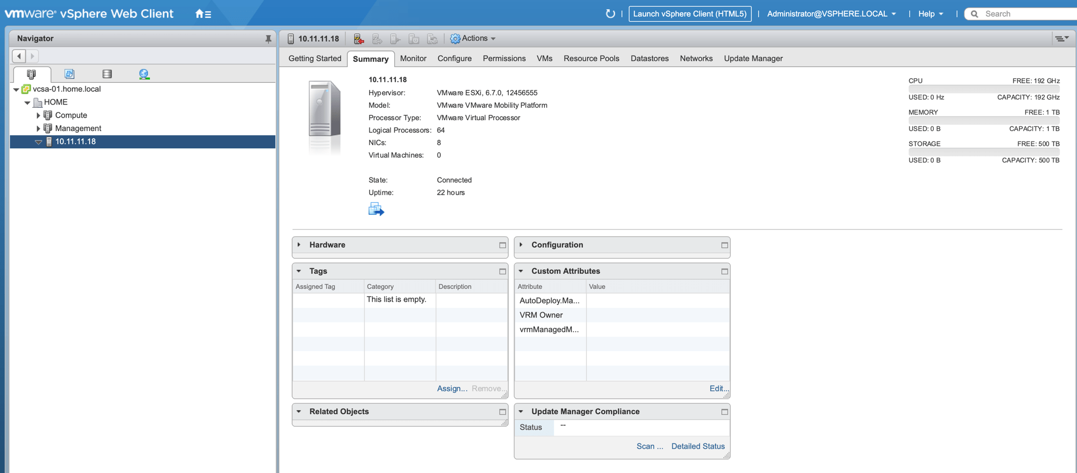
Task: Expand the Compute cluster tree node
Action: (x=38, y=116)
